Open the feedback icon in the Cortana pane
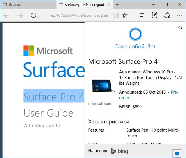This screenshot has width=186, height=158. click(x=177, y=154)
